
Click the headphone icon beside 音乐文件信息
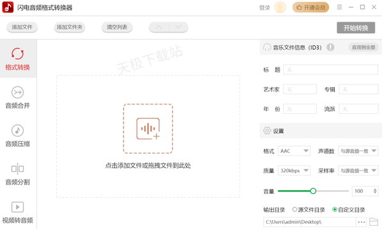[267, 47]
